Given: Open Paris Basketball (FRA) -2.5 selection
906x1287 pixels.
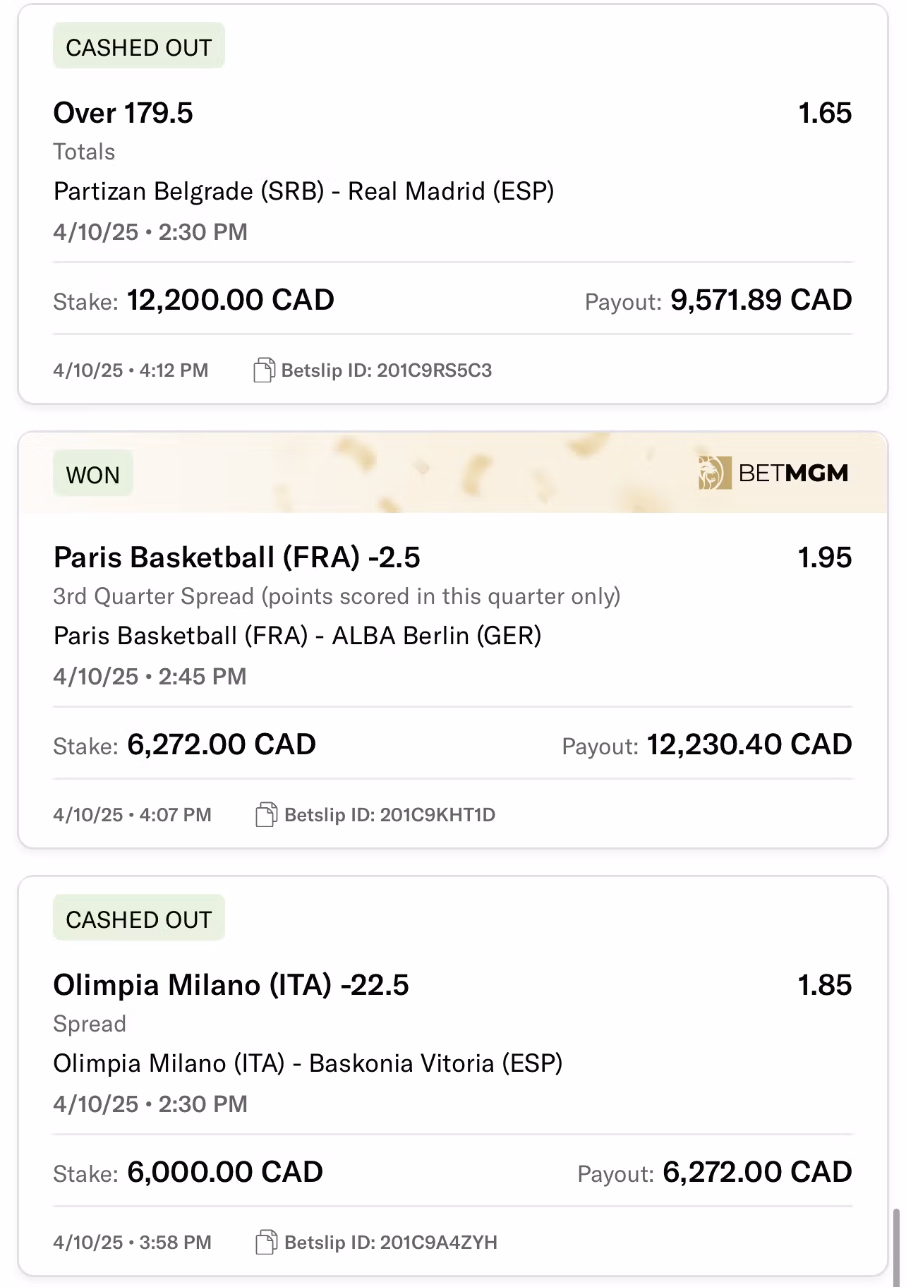Looking at the screenshot, I should pos(237,557).
